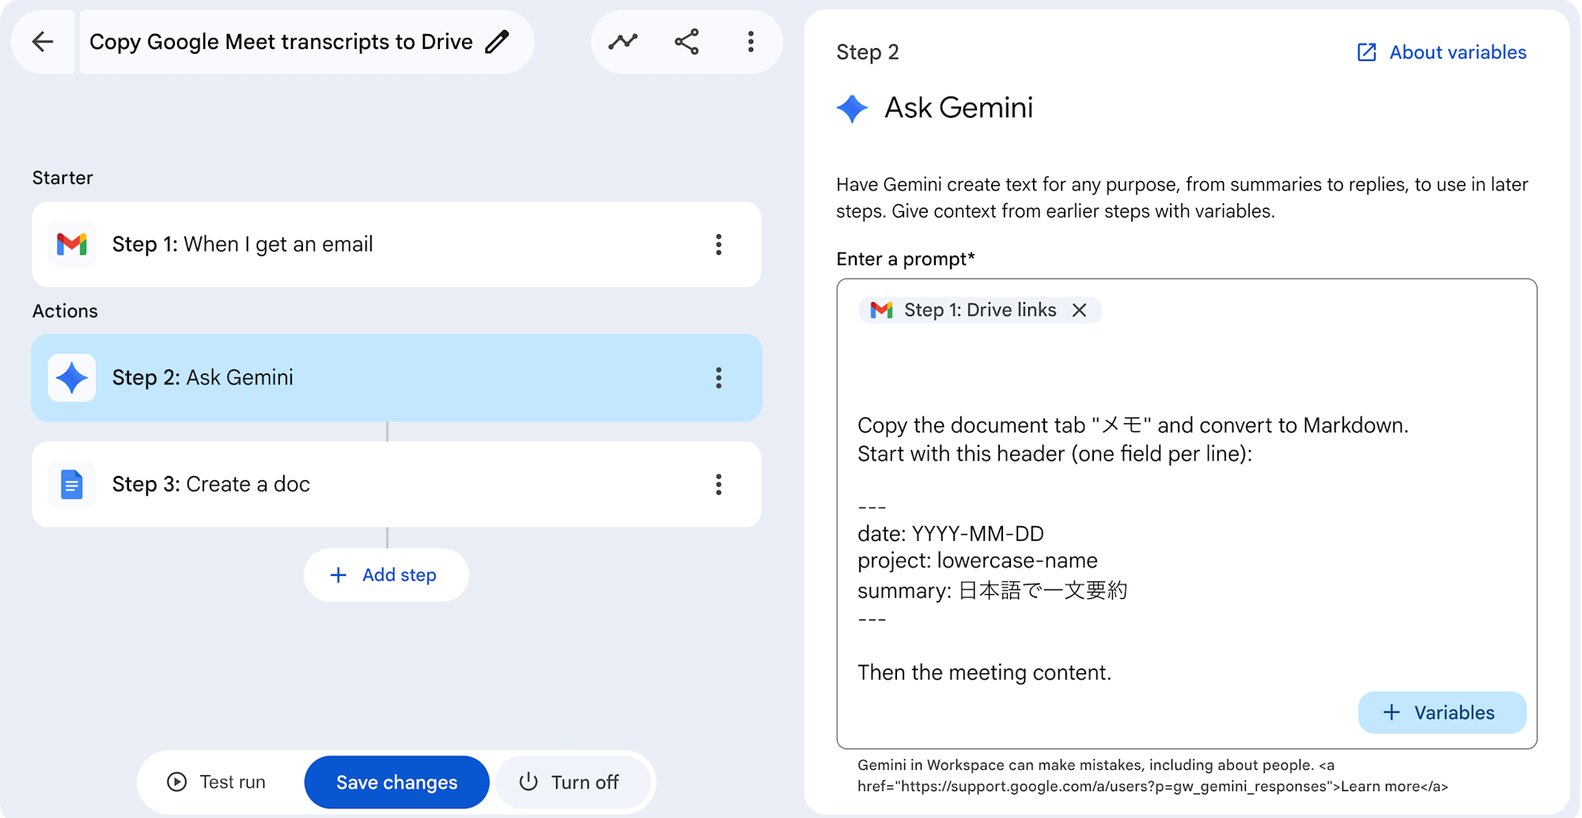Edit flow title with pencil icon
The height and width of the screenshot is (818, 1582).
pos(497,42)
